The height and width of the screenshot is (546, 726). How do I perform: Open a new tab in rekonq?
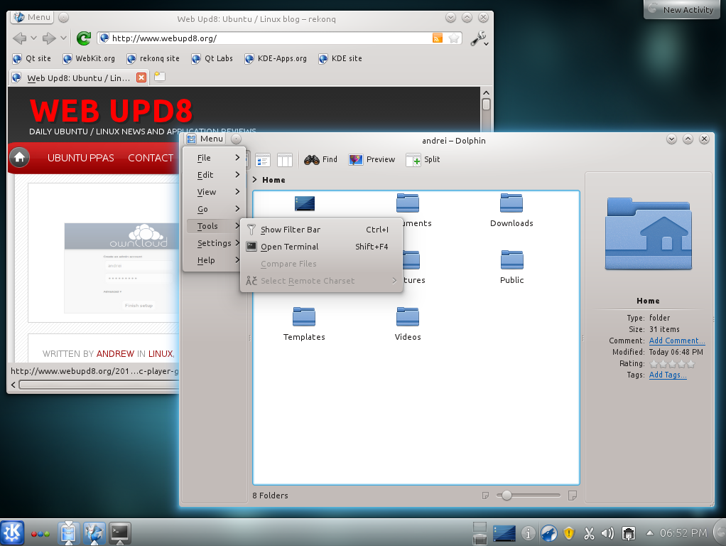click(x=160, y=77)
